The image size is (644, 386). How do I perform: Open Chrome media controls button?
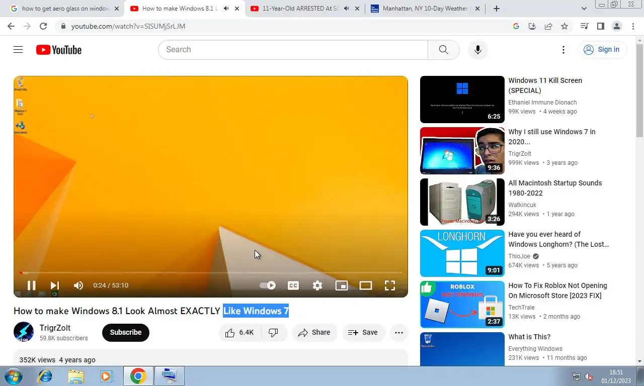tap(584, 26)
